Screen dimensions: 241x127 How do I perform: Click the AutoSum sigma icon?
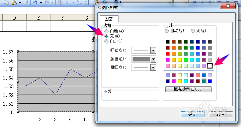pos(68,2)
